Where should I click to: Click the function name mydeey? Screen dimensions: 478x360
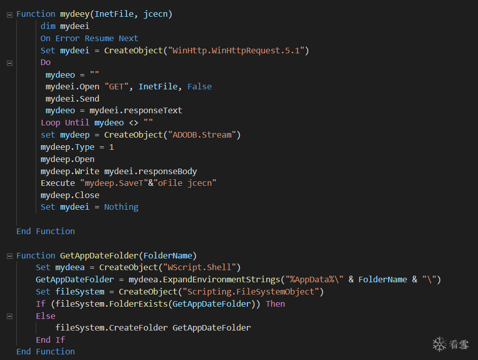click(75, 14)
